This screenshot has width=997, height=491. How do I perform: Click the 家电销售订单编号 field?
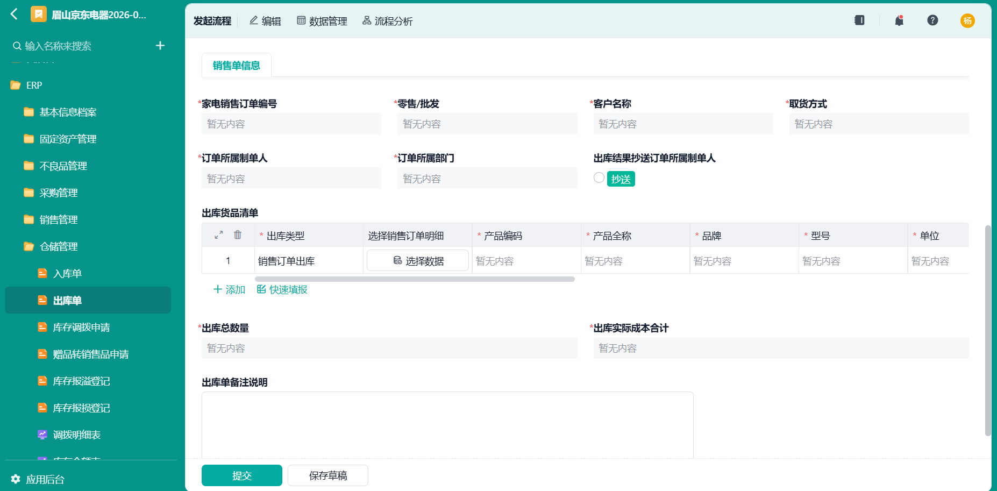(291, 124)
